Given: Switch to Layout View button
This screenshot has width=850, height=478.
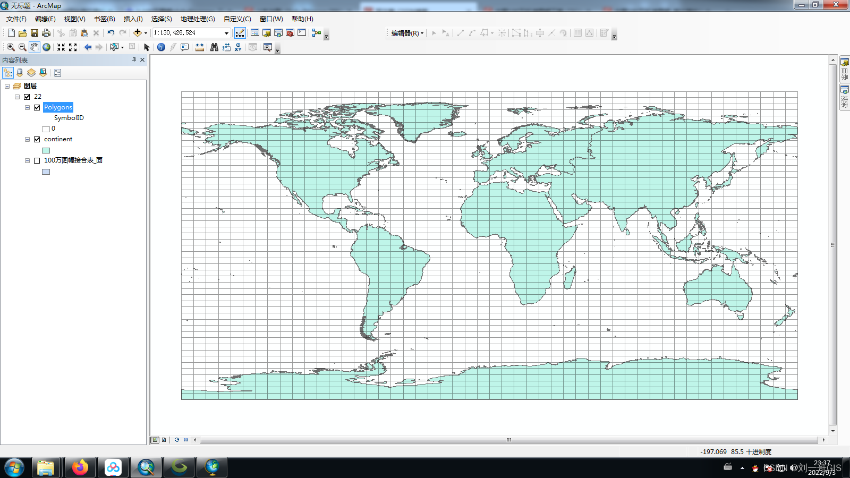Looking at the screenshot, I should tap(164, 440).
